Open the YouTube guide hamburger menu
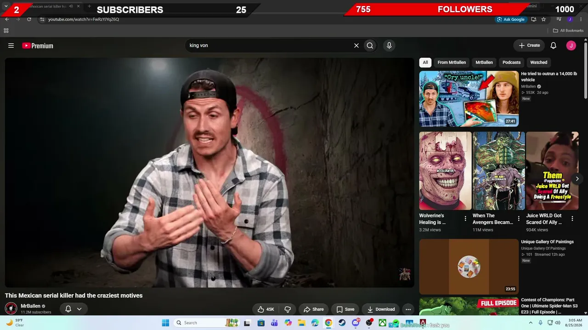Viewport: 588px width, 330px height. coord(11,45)
